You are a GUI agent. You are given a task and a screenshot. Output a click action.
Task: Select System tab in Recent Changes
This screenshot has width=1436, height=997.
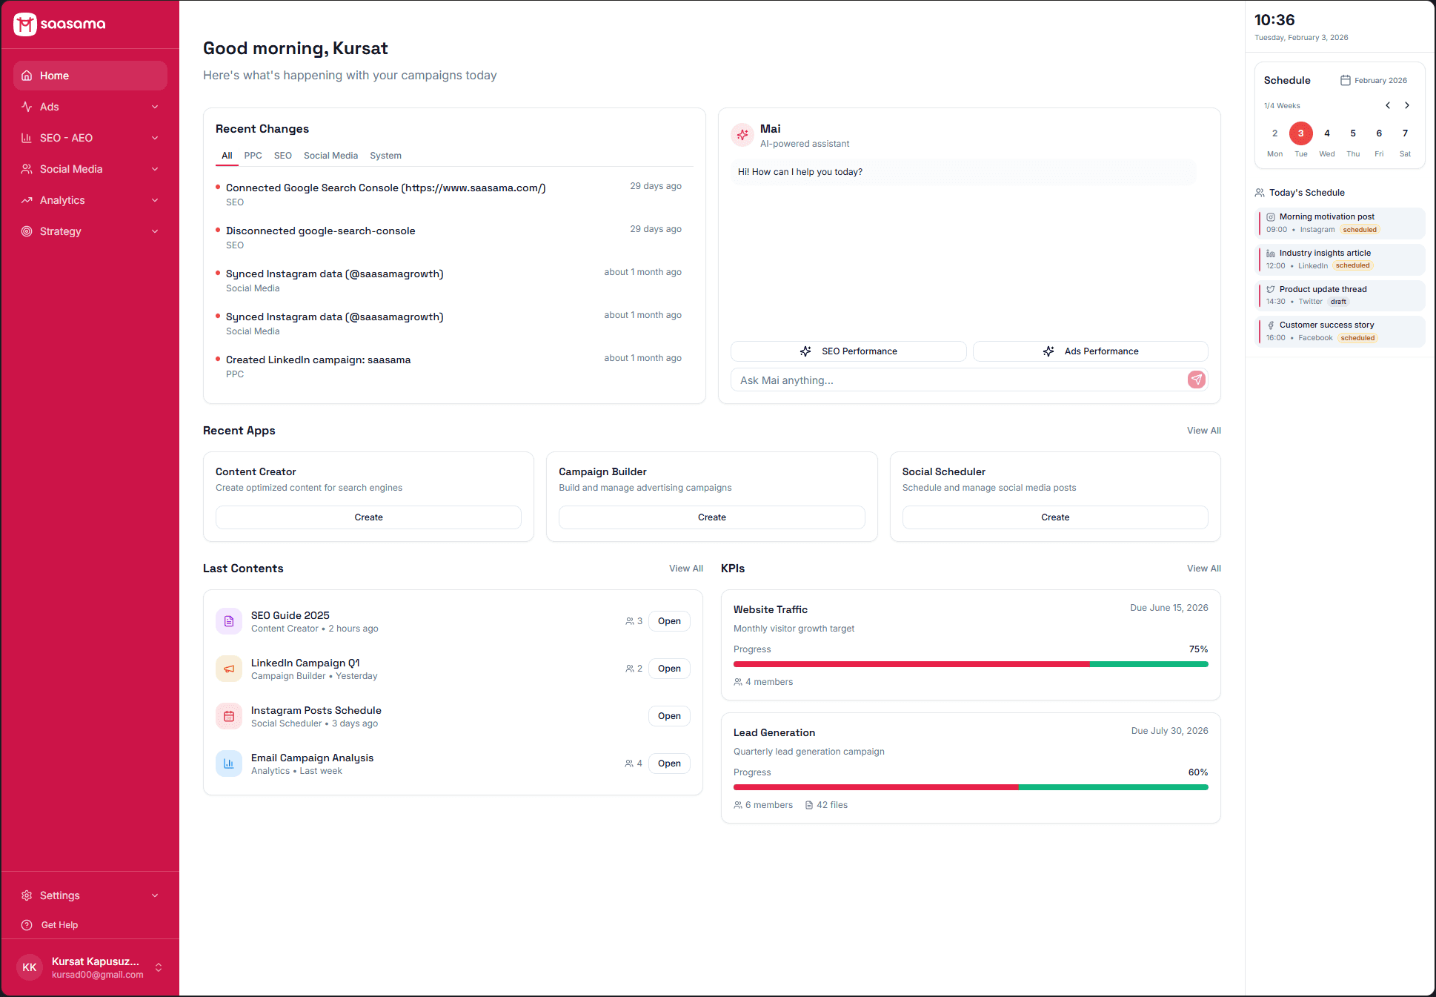(x=385, y=156)
